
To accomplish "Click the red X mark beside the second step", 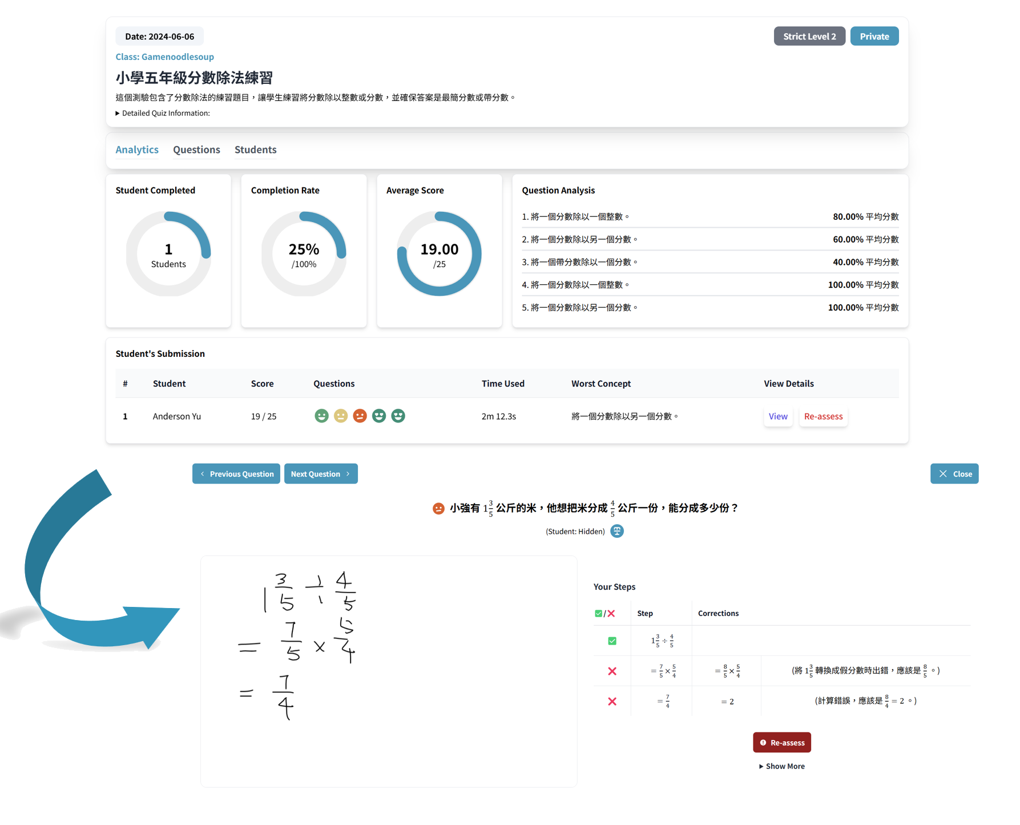I will click(x=611, y=671).
